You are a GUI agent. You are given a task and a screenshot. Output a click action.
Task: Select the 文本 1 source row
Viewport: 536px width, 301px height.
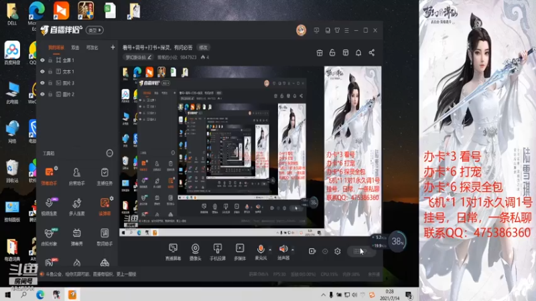(x=77, y=72)
